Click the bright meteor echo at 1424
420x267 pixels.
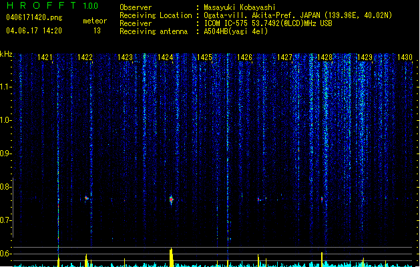click(172, 200)
